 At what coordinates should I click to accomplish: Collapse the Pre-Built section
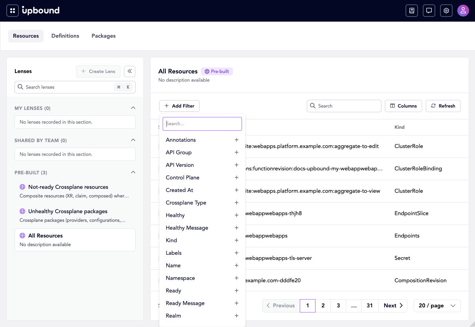pos(133,172)
